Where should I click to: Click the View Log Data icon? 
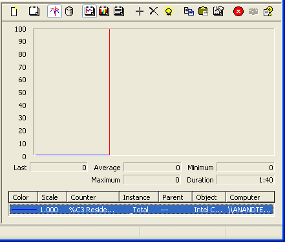pos(69,11)
